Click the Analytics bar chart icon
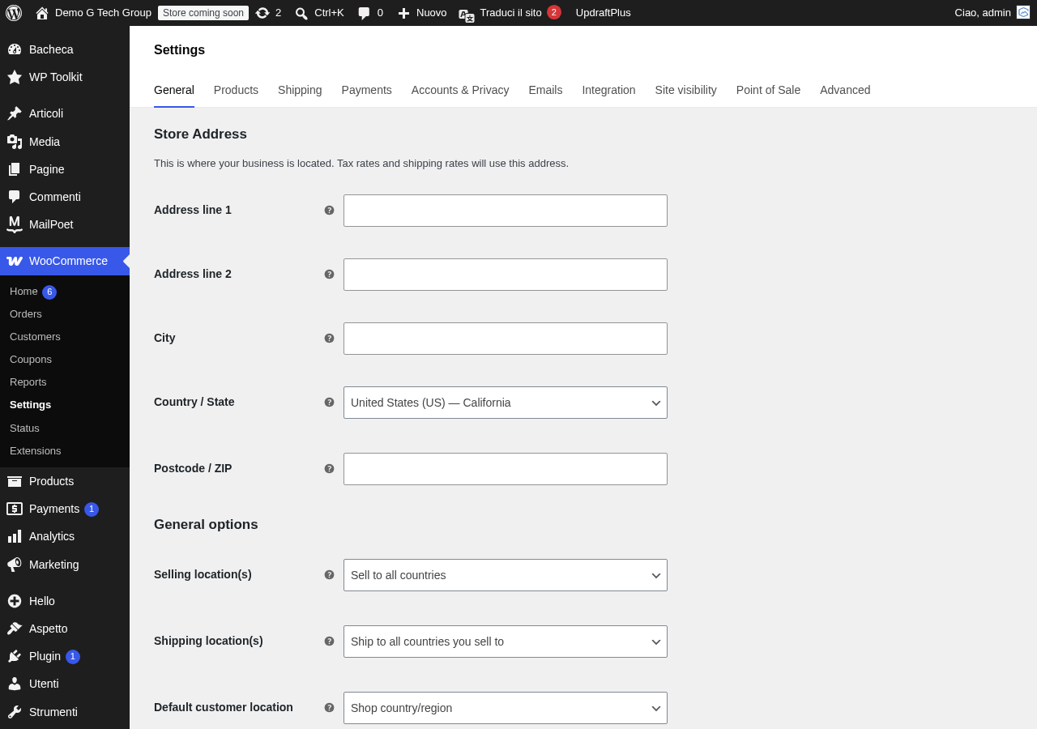The image size is (1037, 729). point(15,536)
